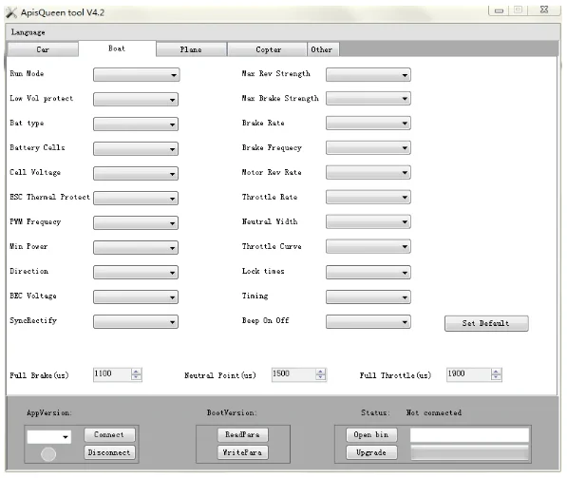The width and height of the screenshot is (567, 478).
Task: Open the Battery Cells dropdown
Action: click(136, 148)
